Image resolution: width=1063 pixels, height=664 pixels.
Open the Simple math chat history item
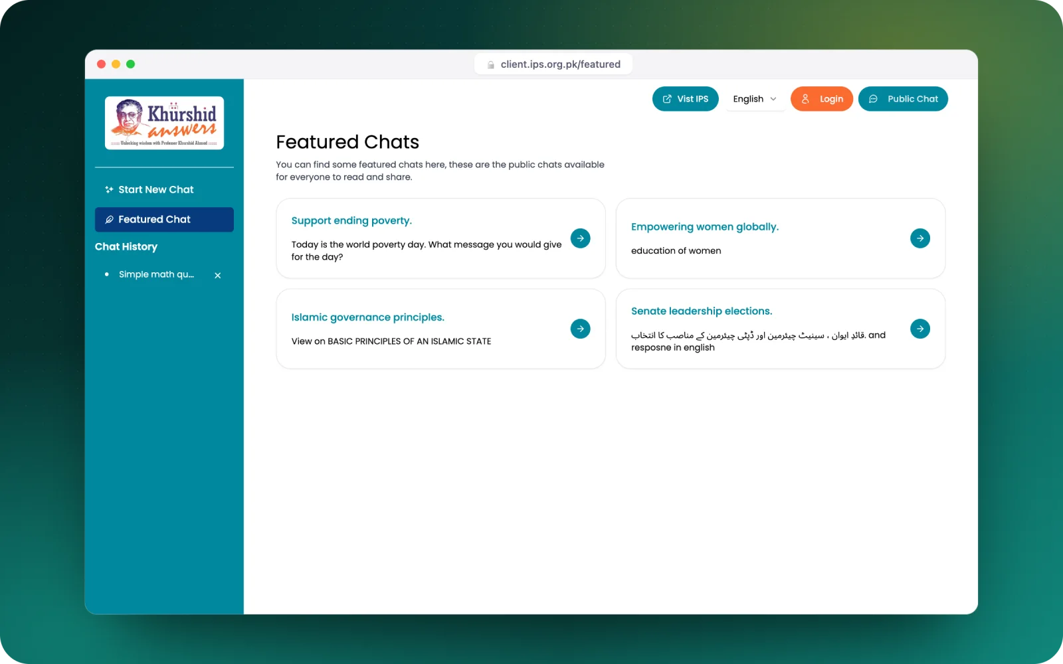click(157, 274)
